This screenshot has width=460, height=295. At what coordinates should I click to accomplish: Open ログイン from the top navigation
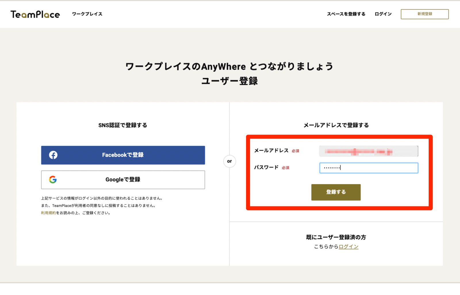383,14
